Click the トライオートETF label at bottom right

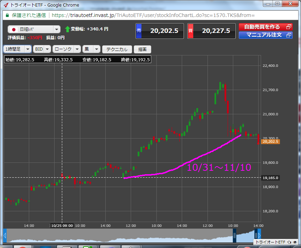tap(270, 242)
